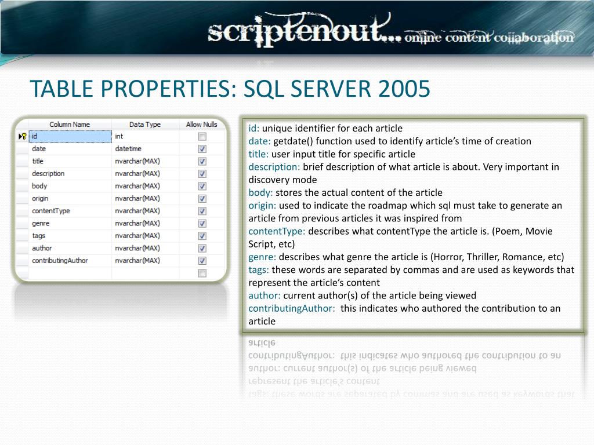Select the genre column name cell
Screen dimensions: 594x445
click(70, 223)
